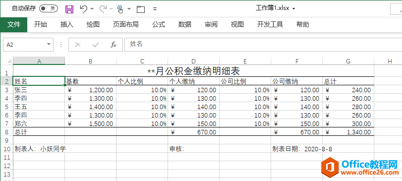Click the 总计 header cell in column G
Image resolution: width=402 pixels, height=181 pixels.
point(348,81)
